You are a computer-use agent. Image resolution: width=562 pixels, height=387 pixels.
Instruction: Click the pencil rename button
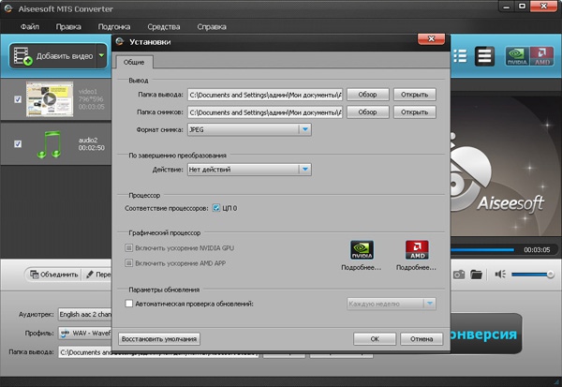click(x=99, y=275)
